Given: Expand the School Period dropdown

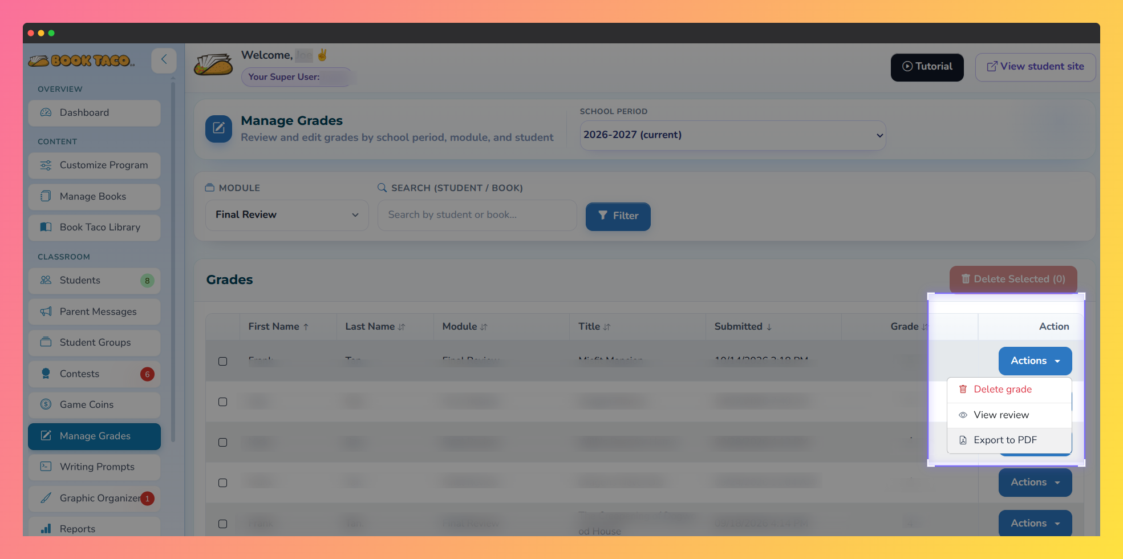Looking at the screenshot, I should pyautogui.click(x=732, y=135).
